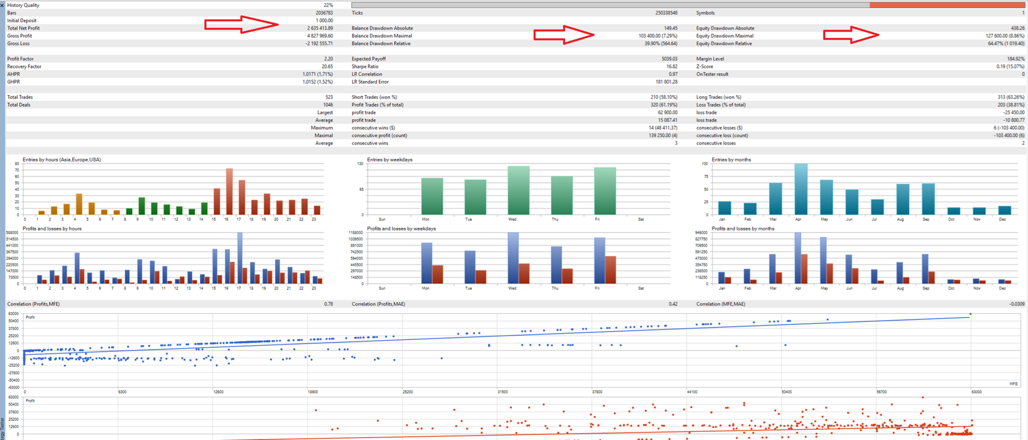Click the Fri red loss bar in weekdays chart
The height and width of the screenshot is (440, 1028).
610,270
